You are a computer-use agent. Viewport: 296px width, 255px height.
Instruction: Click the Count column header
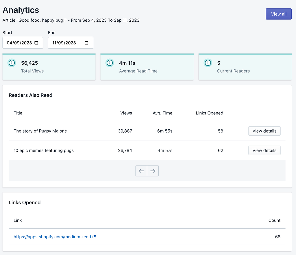point(274,220)
